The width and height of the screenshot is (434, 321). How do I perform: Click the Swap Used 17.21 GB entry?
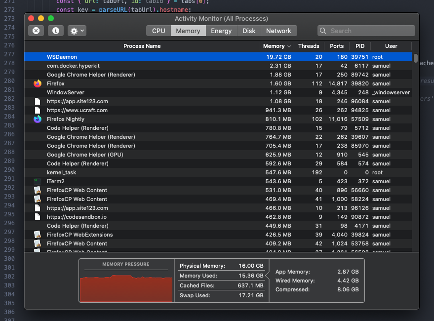click(221, 295)
